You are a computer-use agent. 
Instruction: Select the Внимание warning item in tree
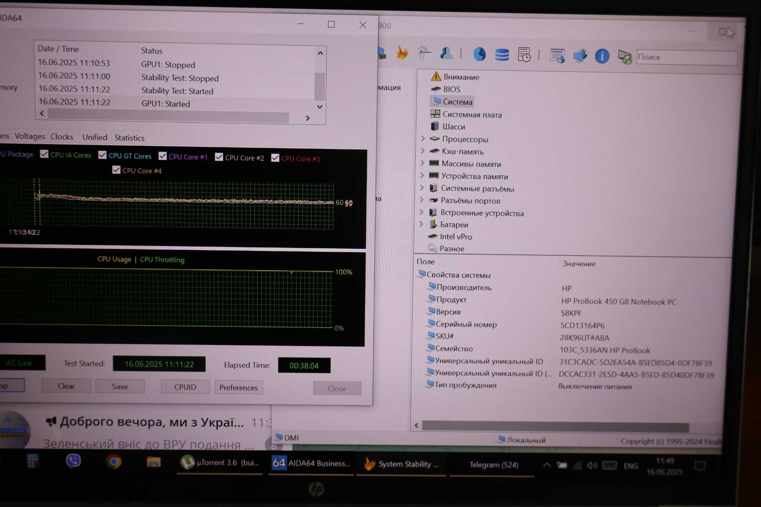[x=455, y=77]
